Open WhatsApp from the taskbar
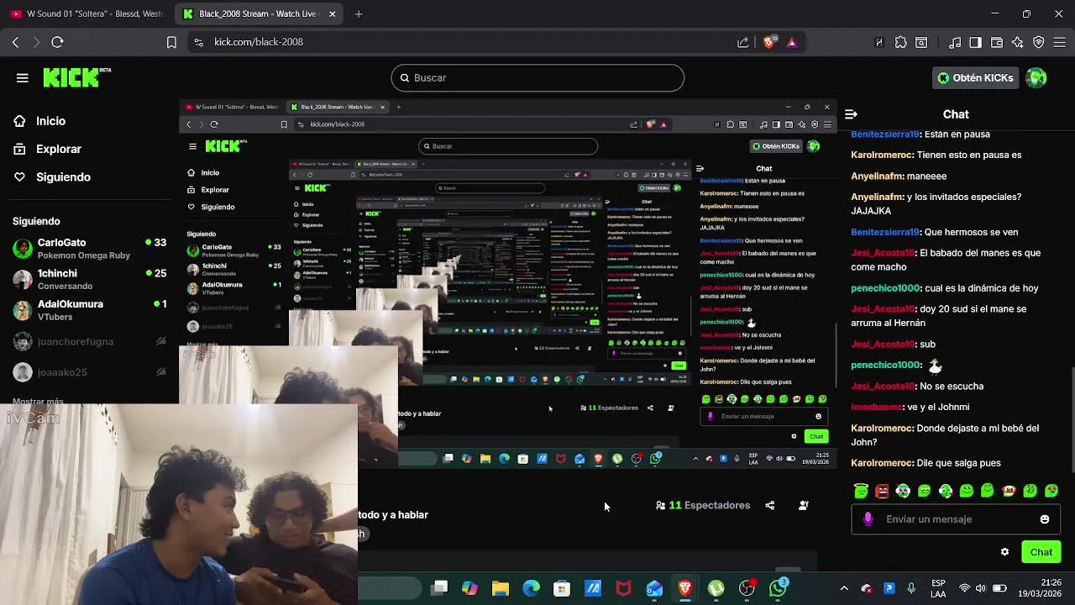The width and height of the screenshot is (1075, 605). [778, 588]
